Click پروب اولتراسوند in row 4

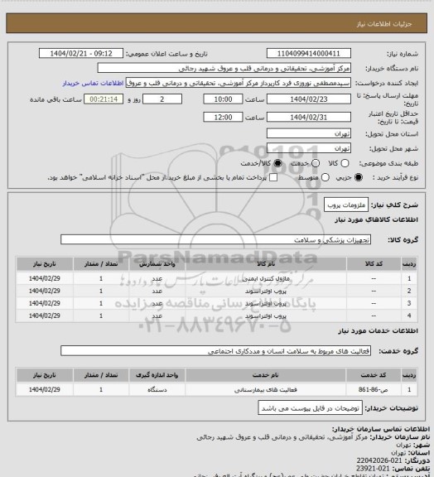(266, 316)
